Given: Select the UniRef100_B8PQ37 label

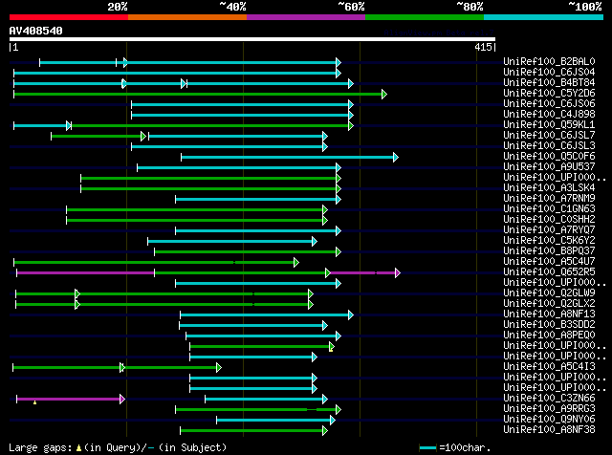Looking at the screenshot, I should pos(549,251).
